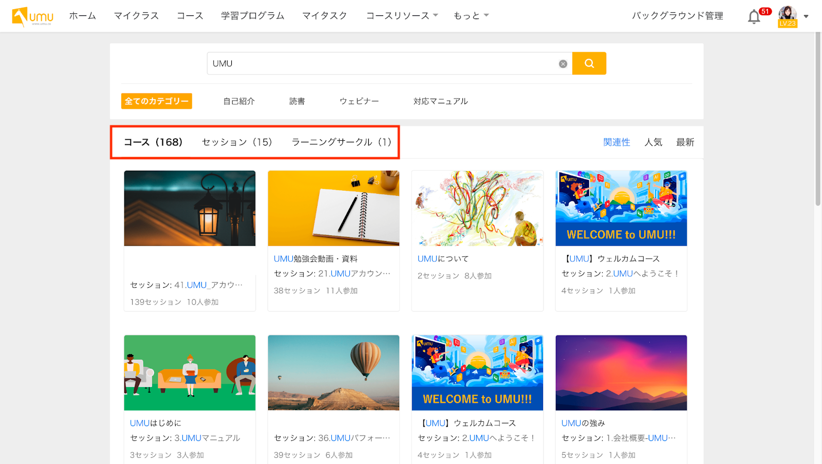Screen dimensions: 822x464
Task: Click the user profile avatar
Action: [788, 16]
